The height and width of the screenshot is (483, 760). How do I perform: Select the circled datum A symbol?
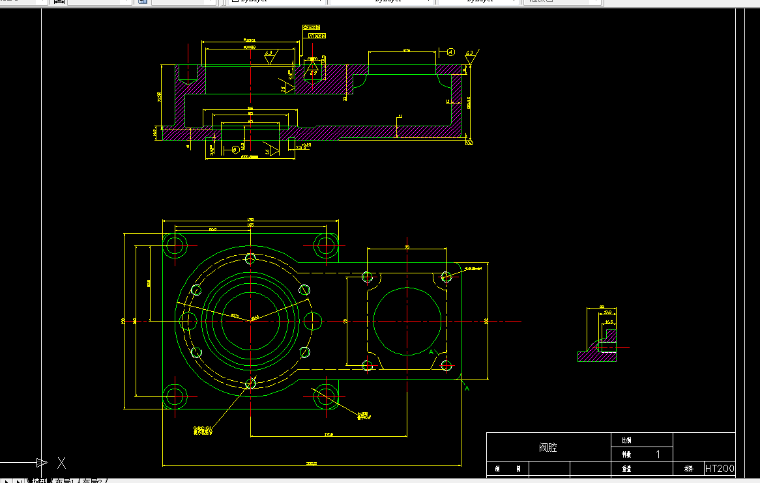click(451, 52)
